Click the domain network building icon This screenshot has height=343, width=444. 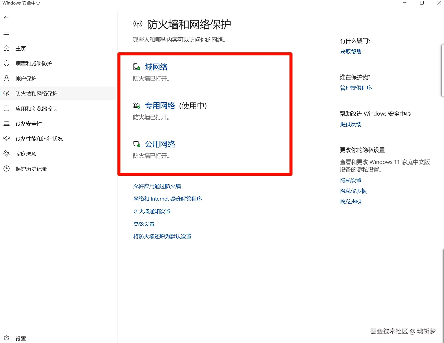pos(137,67)
